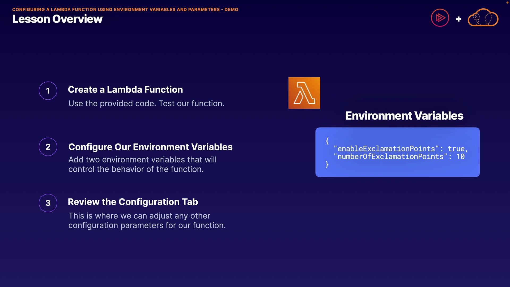Click the Lesson Overview title
The width and height of the screenshot is (510, 287).
pos(57,19)
